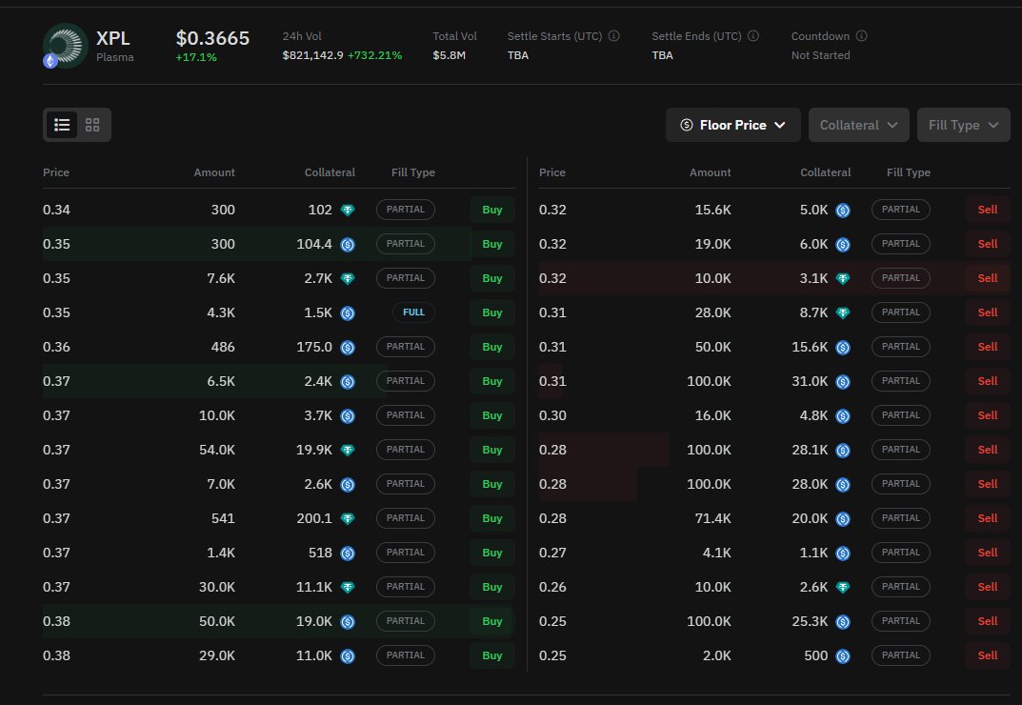Buy the 0.35 offer of 7.6K
Screen dimensions: 1022x705
pos(492,278)
